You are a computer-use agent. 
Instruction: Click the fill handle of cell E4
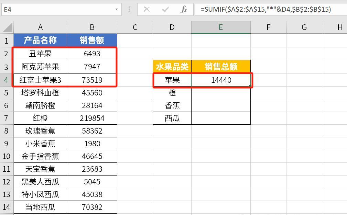coord(250,86)
